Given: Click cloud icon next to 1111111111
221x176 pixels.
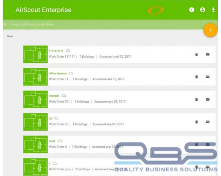Looking at the screenshot, I should click(x=68, y=51).
